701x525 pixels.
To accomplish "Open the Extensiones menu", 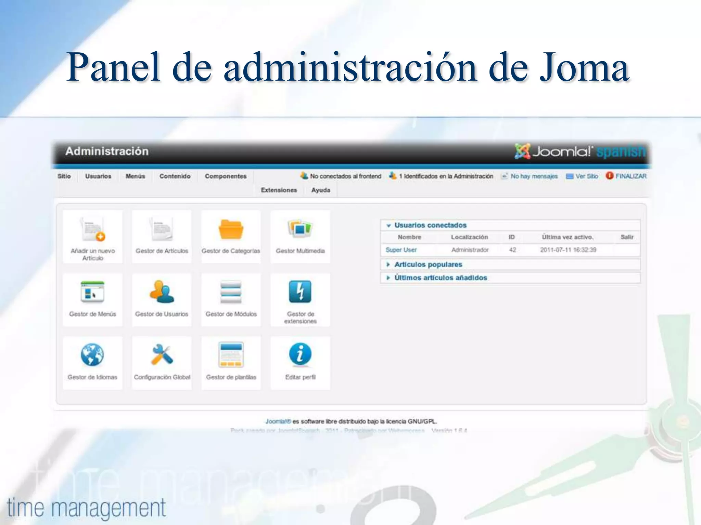I will [x=279, y=190].
